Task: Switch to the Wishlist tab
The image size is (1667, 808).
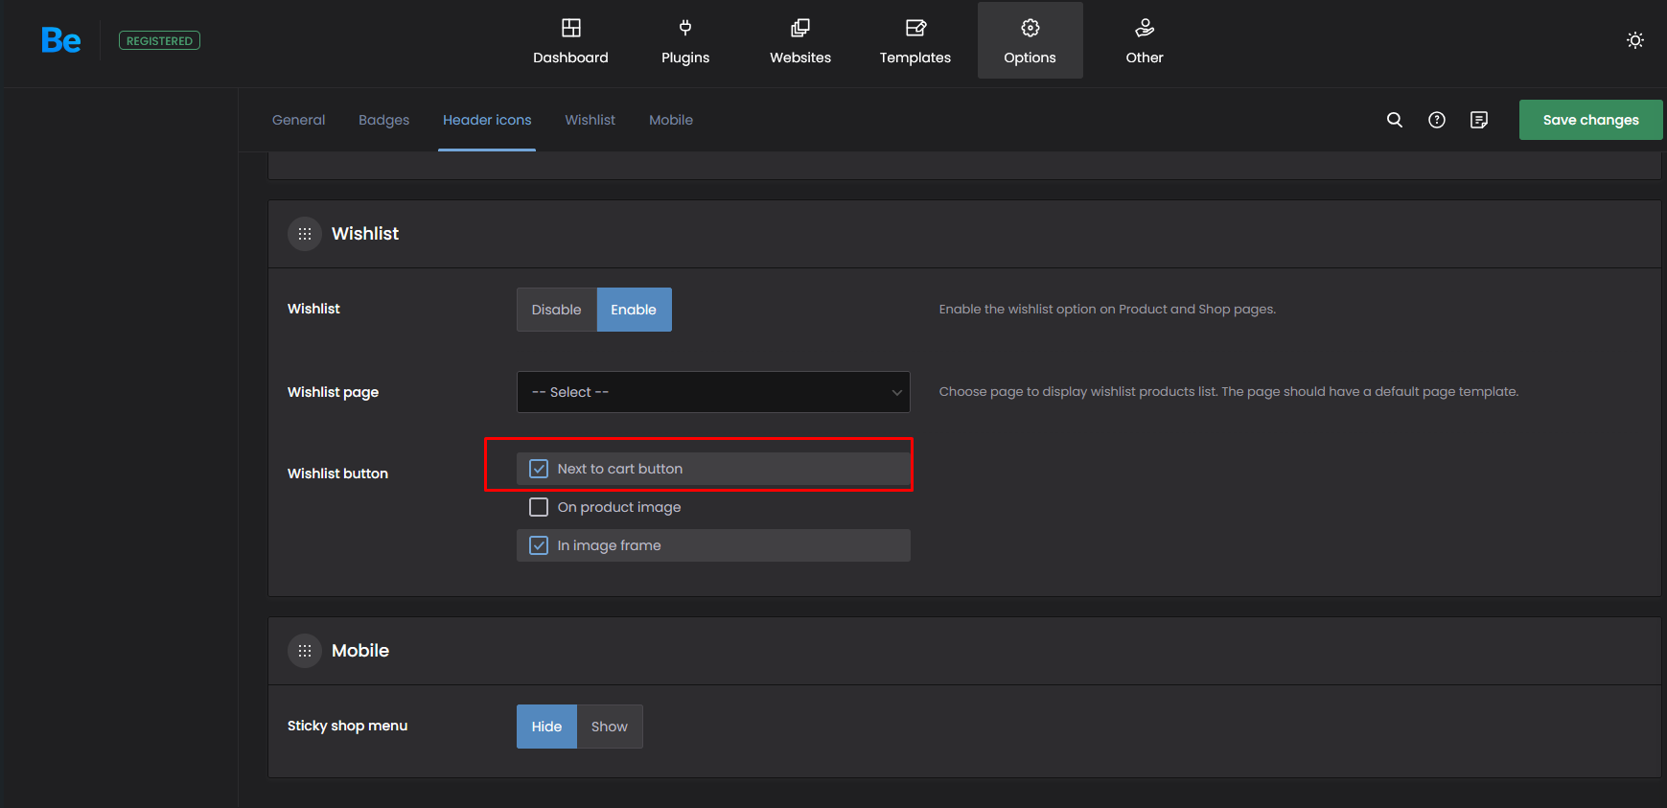Action: click(x=590, y=120)
